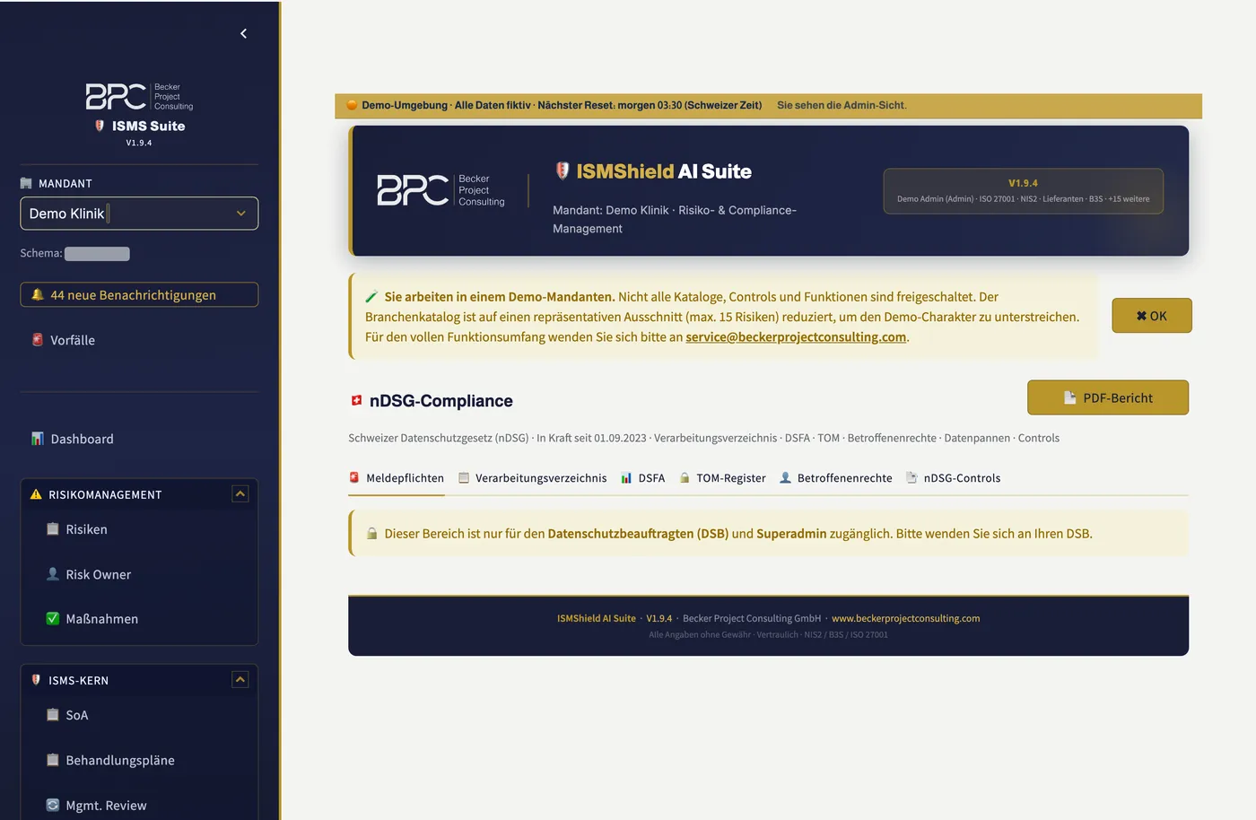Viewport: 1256px width, 820px height.
Task: Collapse the ISMS-Kern section
Action: pyautogui.click(x=240, y=680)
